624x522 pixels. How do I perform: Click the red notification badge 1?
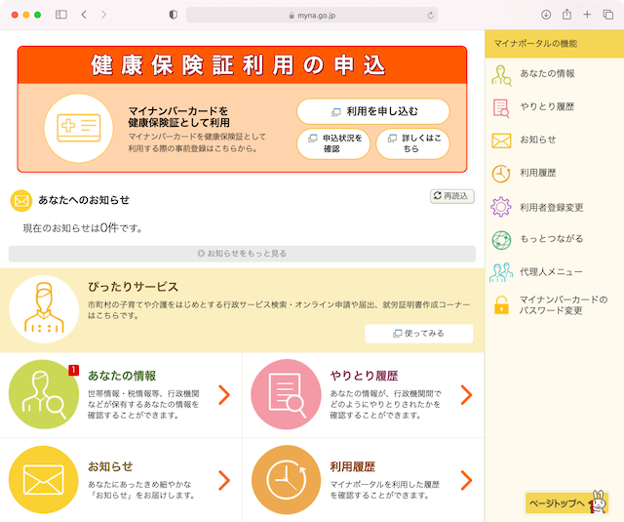pos(74,371)
